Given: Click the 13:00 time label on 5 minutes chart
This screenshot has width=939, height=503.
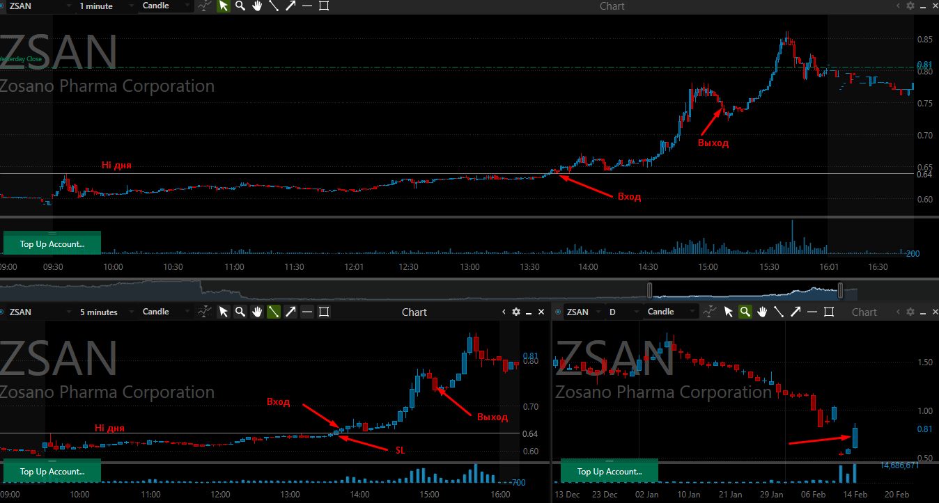Looking at the screenshot, I should [x=290, y=495].
